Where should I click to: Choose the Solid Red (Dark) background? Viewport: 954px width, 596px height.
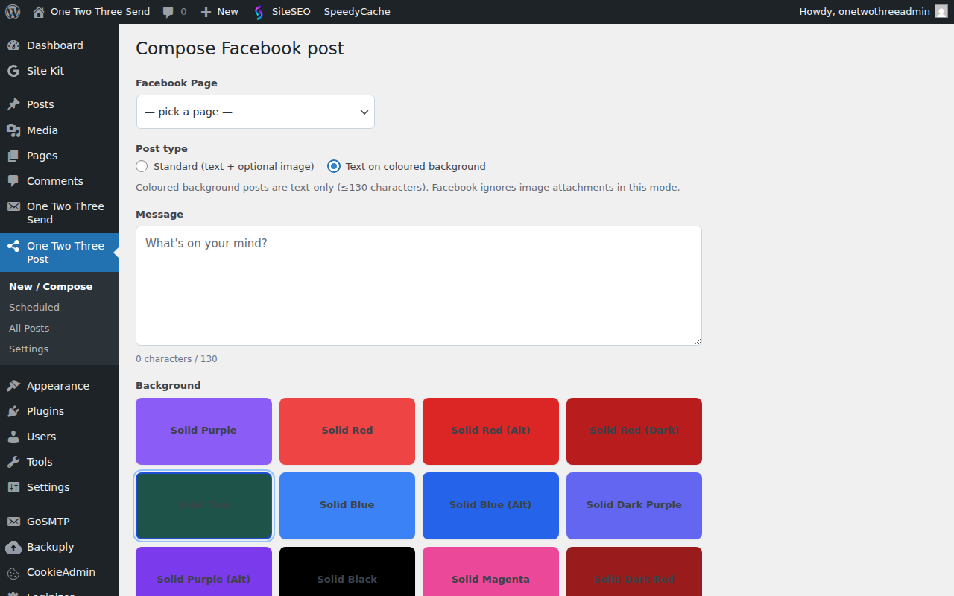(634, 431)
